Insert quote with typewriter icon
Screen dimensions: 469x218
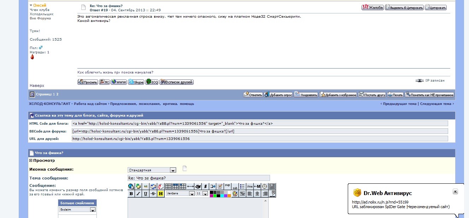[x=198, y=186]
